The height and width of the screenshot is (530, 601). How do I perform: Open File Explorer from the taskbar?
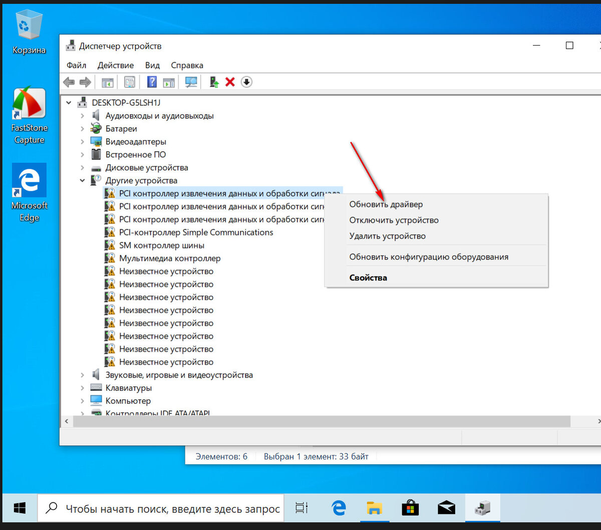point(374,508)
